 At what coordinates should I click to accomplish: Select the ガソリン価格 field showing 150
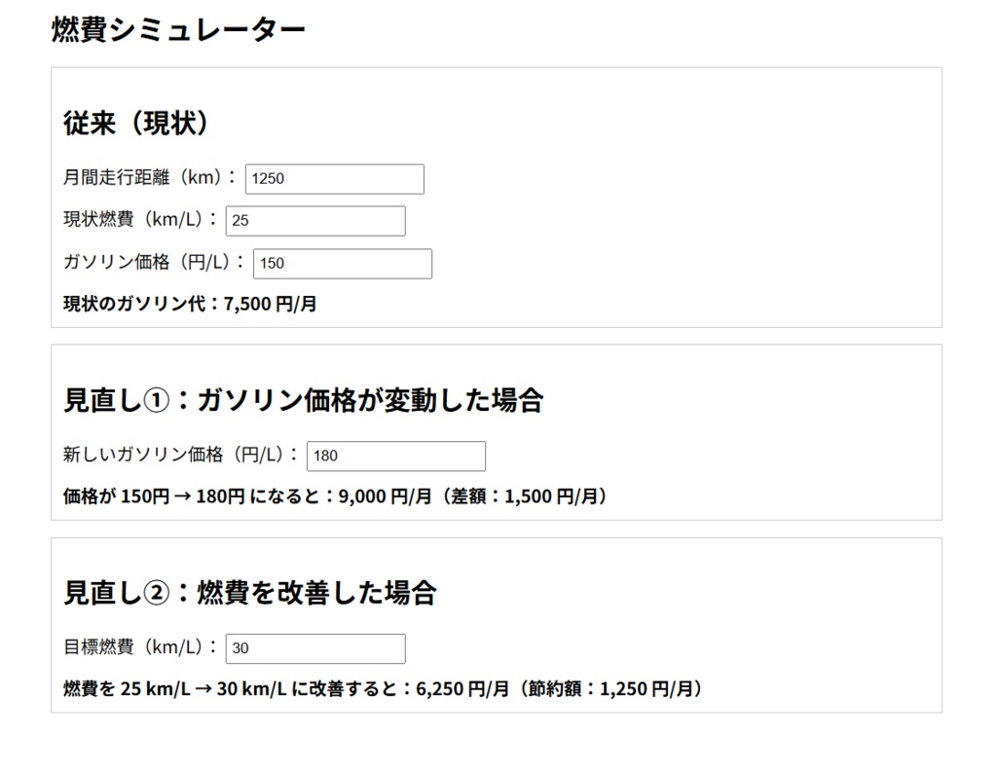pos(342,264)
